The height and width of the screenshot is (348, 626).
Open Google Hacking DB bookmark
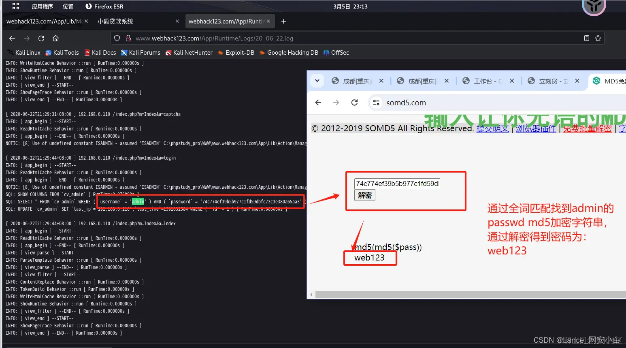point(289,53)
